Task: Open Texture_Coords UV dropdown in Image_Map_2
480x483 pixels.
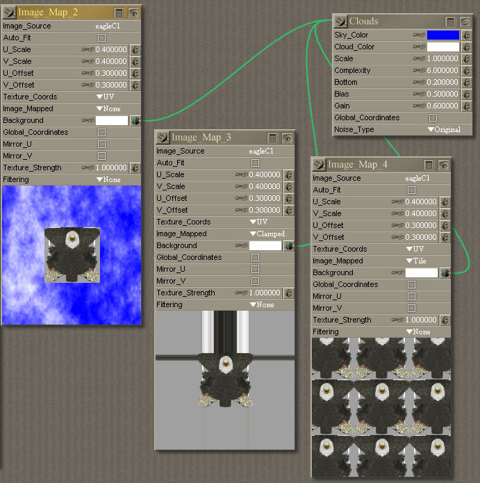Action: pos(106,97)
